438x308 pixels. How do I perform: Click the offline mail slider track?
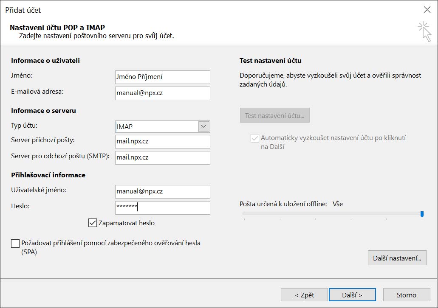coord(331,214)
